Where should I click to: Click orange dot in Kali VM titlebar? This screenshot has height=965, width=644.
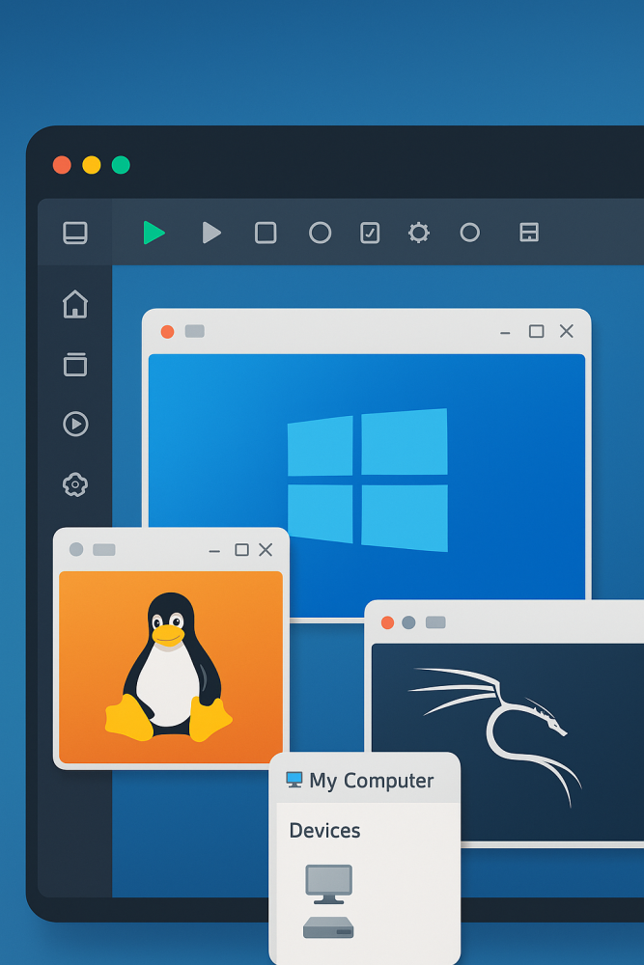[x=387, y=622]
